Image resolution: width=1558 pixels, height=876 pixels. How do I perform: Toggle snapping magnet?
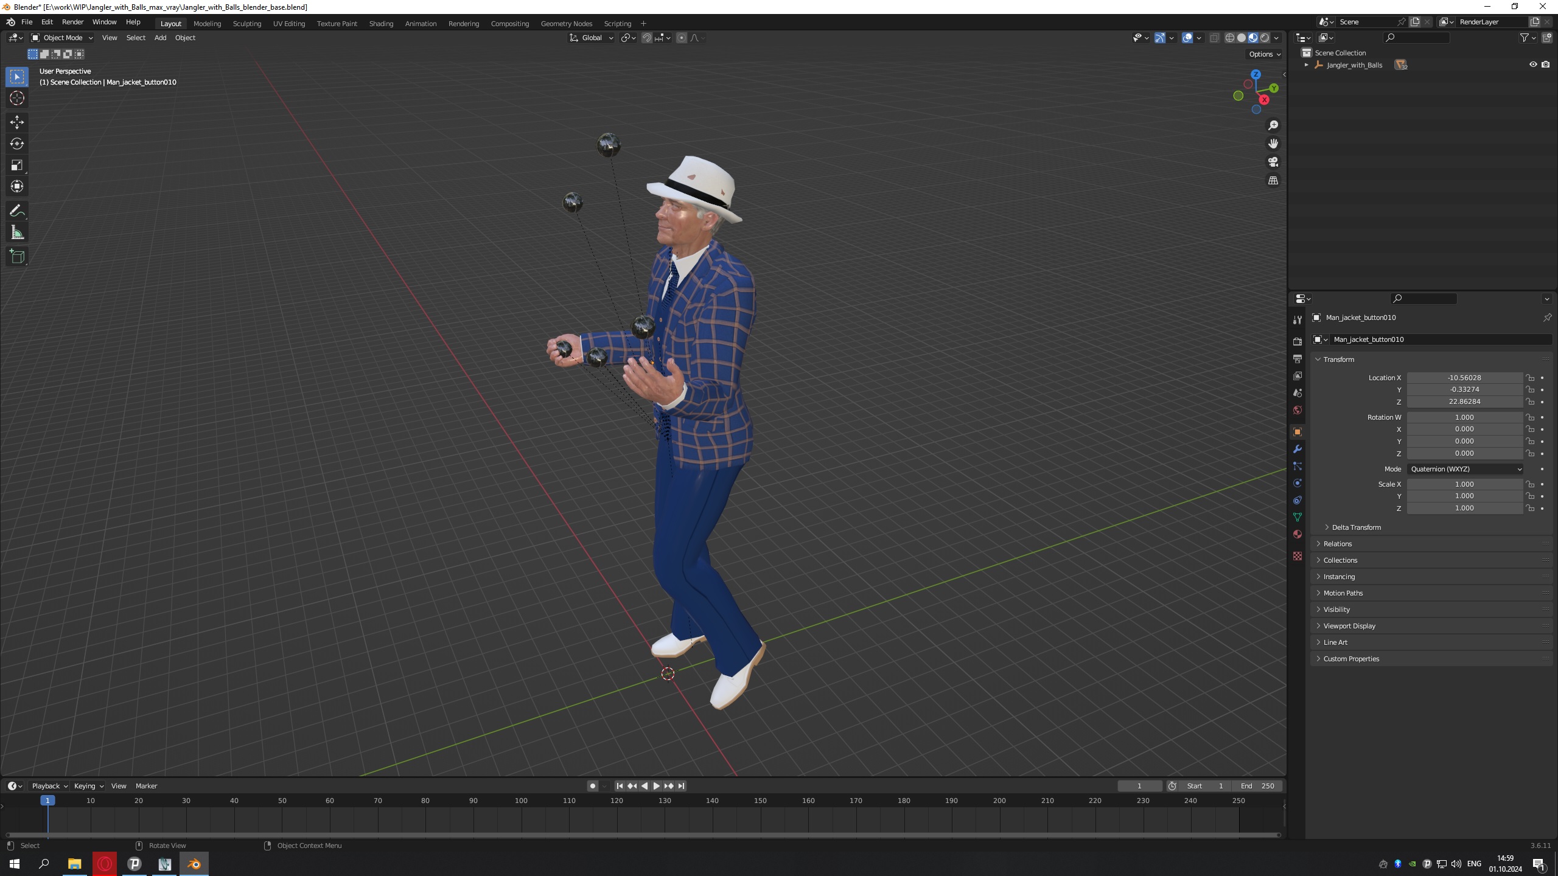647,38
